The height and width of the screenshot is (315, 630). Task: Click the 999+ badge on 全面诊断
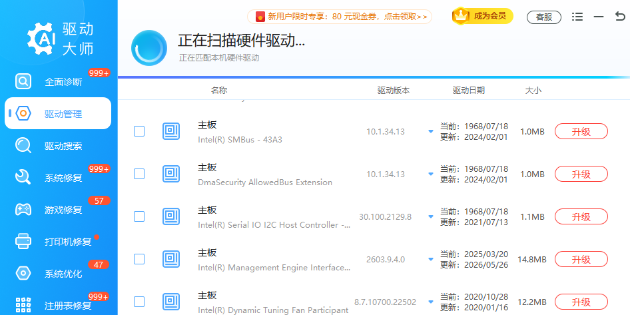pos(99,73)
